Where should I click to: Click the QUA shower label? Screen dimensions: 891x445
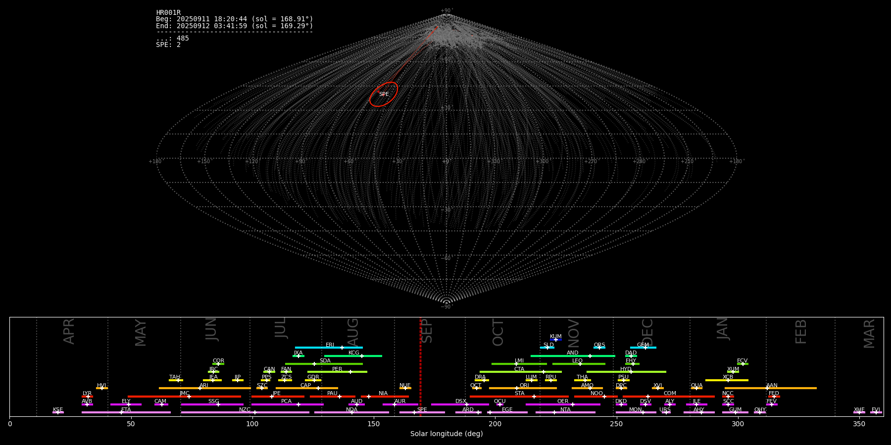tap(697, 386)
